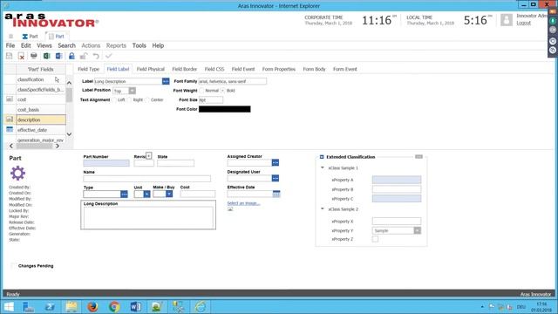Open the Effective Date calendar icon
Viewport: 558px width, 314px height.
pyautogui.click(x=276, y=194)
